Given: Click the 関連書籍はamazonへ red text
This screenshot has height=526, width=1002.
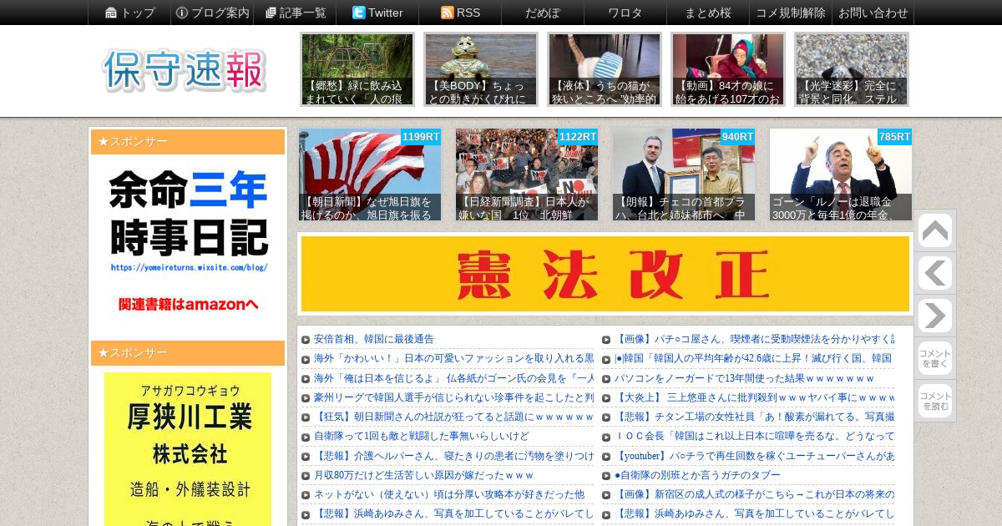Looking at the screenshot, I should click(188, 305).
